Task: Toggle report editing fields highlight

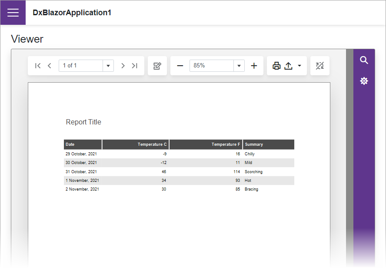Action: tap(157, 66)
